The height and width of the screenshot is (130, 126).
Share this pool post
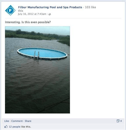[28, 121]
